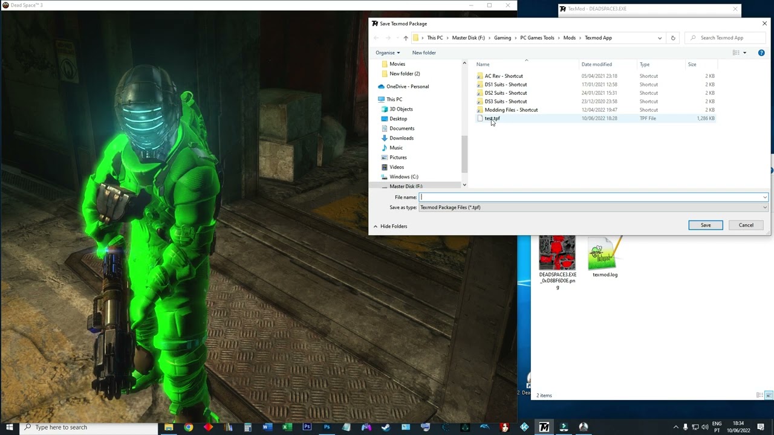Open the blue help icon

[x=761, y=53]
